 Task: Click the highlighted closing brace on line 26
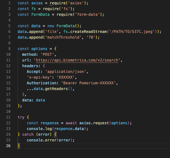click(19, 146)
